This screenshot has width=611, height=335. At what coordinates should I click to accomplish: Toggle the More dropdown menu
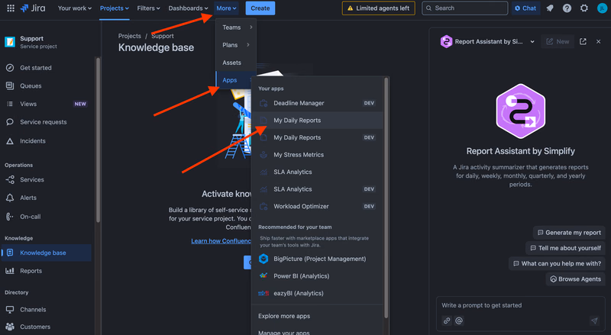226,8
